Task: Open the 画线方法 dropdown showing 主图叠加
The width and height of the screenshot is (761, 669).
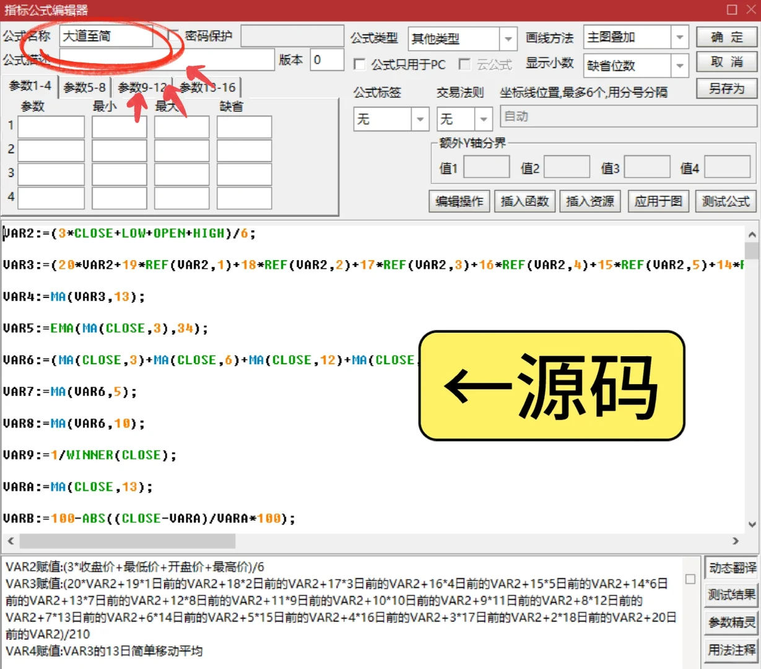Action: 681,37
